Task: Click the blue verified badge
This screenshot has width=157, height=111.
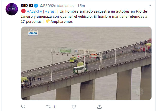Action: 36,6
